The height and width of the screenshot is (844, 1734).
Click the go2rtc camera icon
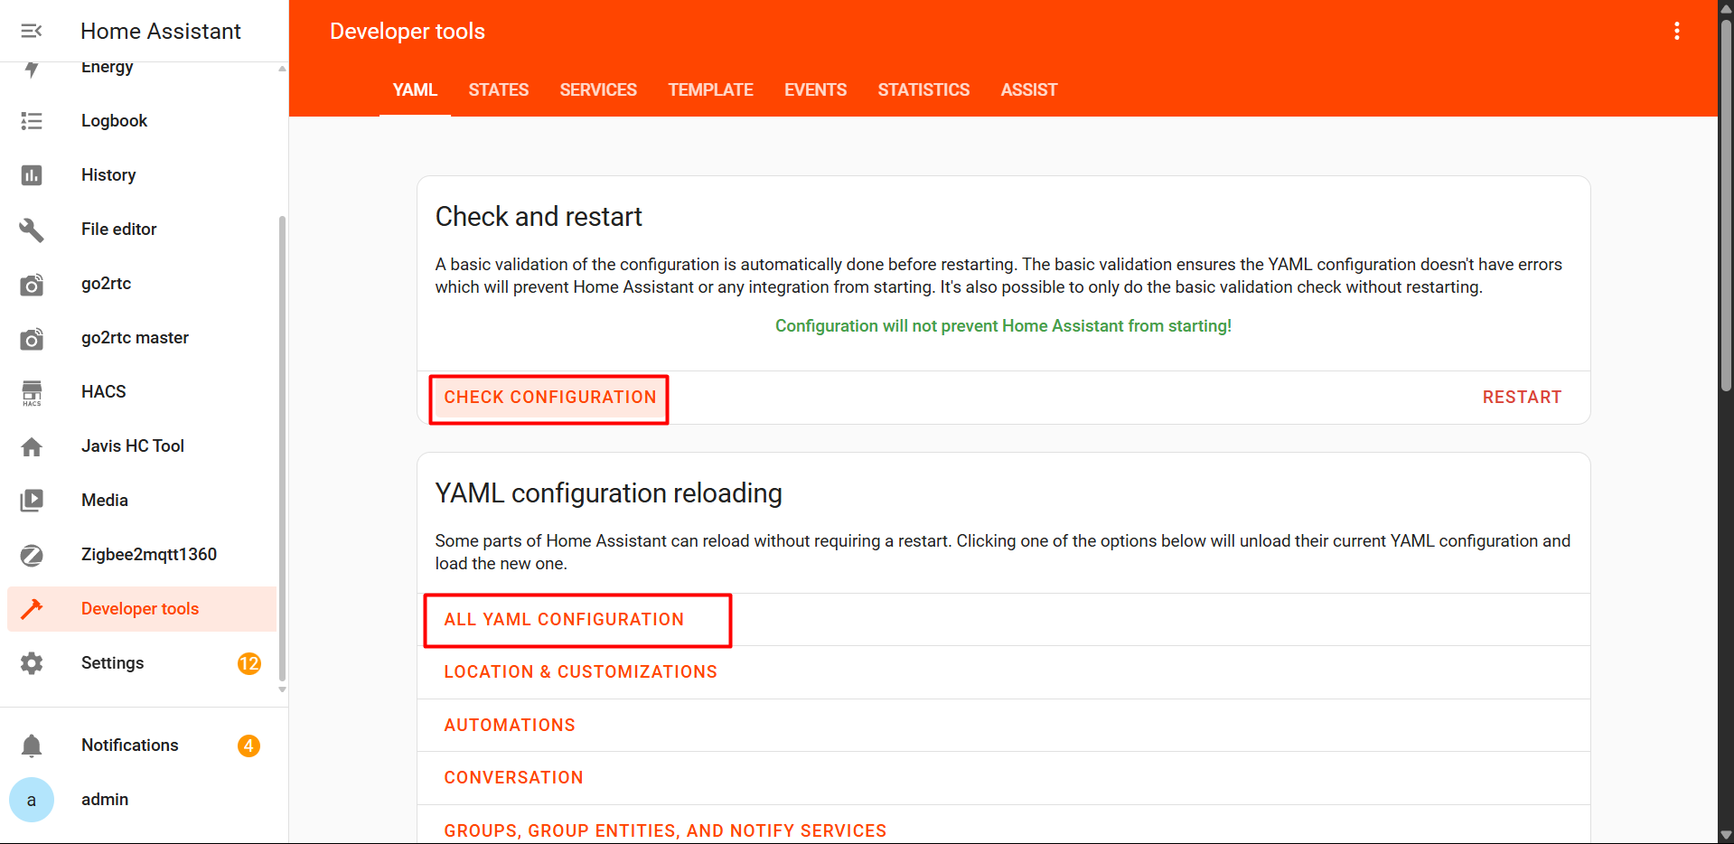pos(32,284)
